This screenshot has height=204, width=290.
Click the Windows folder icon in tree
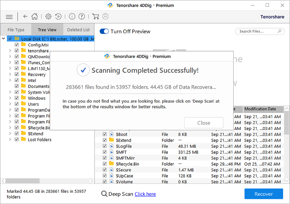23,98
